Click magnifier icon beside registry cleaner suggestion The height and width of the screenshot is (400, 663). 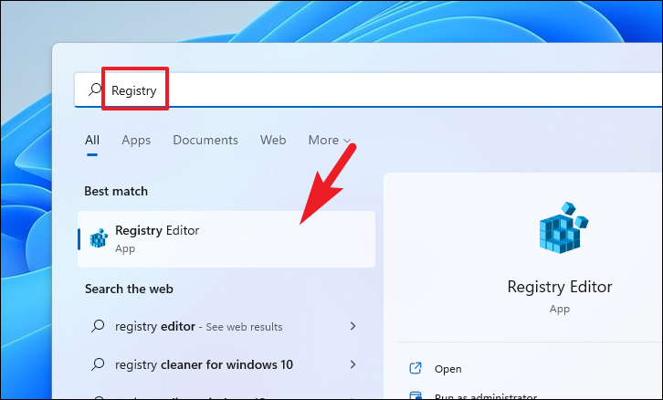point(98,364)
